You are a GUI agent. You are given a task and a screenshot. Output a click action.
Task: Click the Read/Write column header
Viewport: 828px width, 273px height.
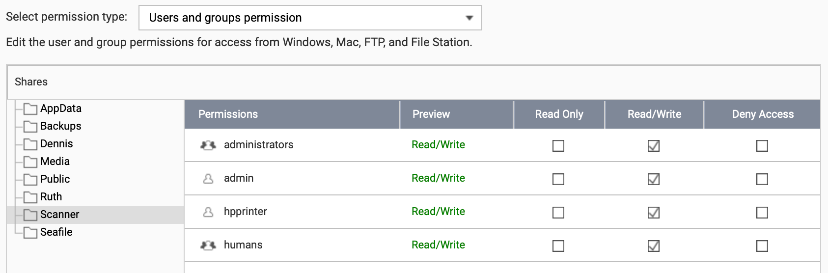[x=655, y=114]
